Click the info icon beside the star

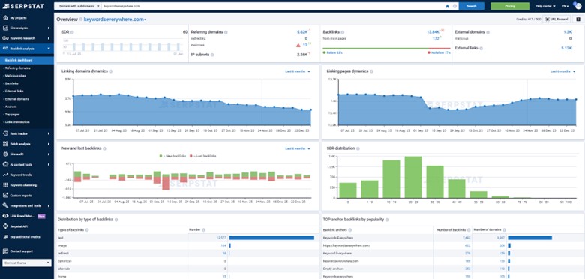454,6
